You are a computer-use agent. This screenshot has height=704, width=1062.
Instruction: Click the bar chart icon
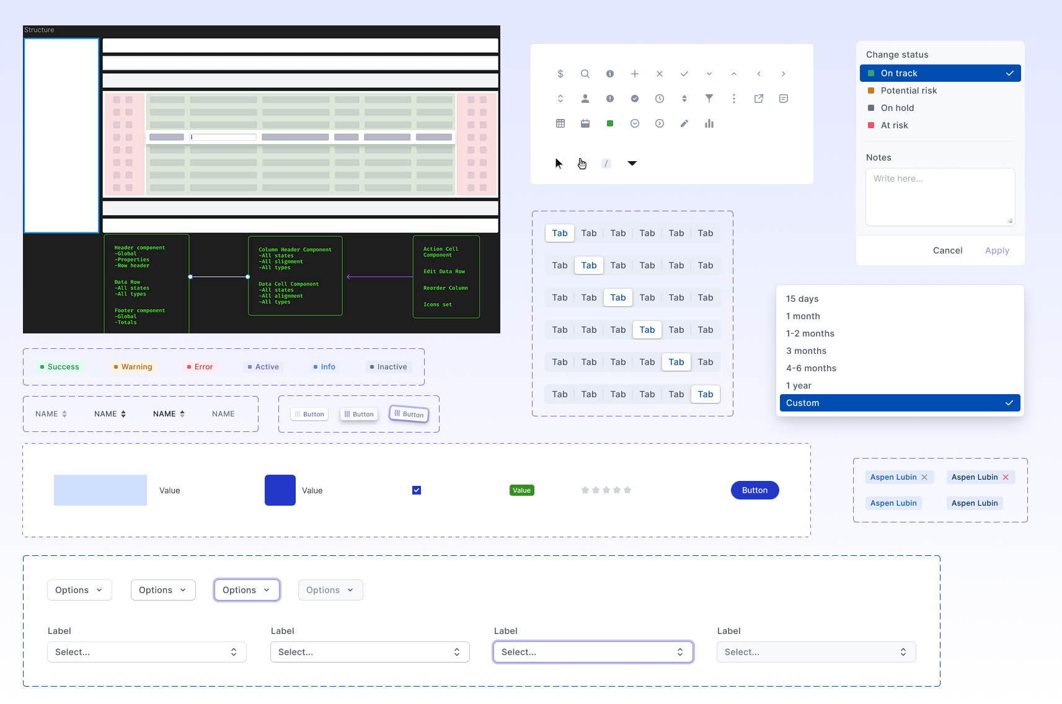click(x=709, y=124)
